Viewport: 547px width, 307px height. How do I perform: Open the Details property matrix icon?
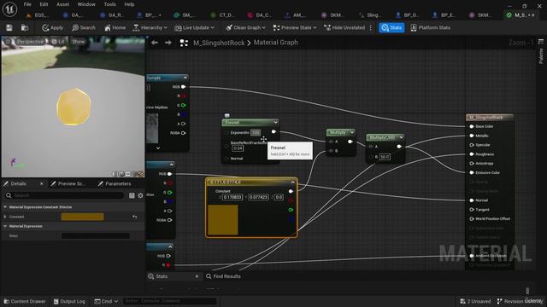132,195
